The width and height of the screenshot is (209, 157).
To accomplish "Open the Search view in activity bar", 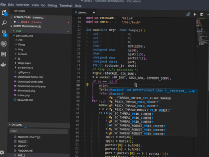I will [x=4, y=23].
